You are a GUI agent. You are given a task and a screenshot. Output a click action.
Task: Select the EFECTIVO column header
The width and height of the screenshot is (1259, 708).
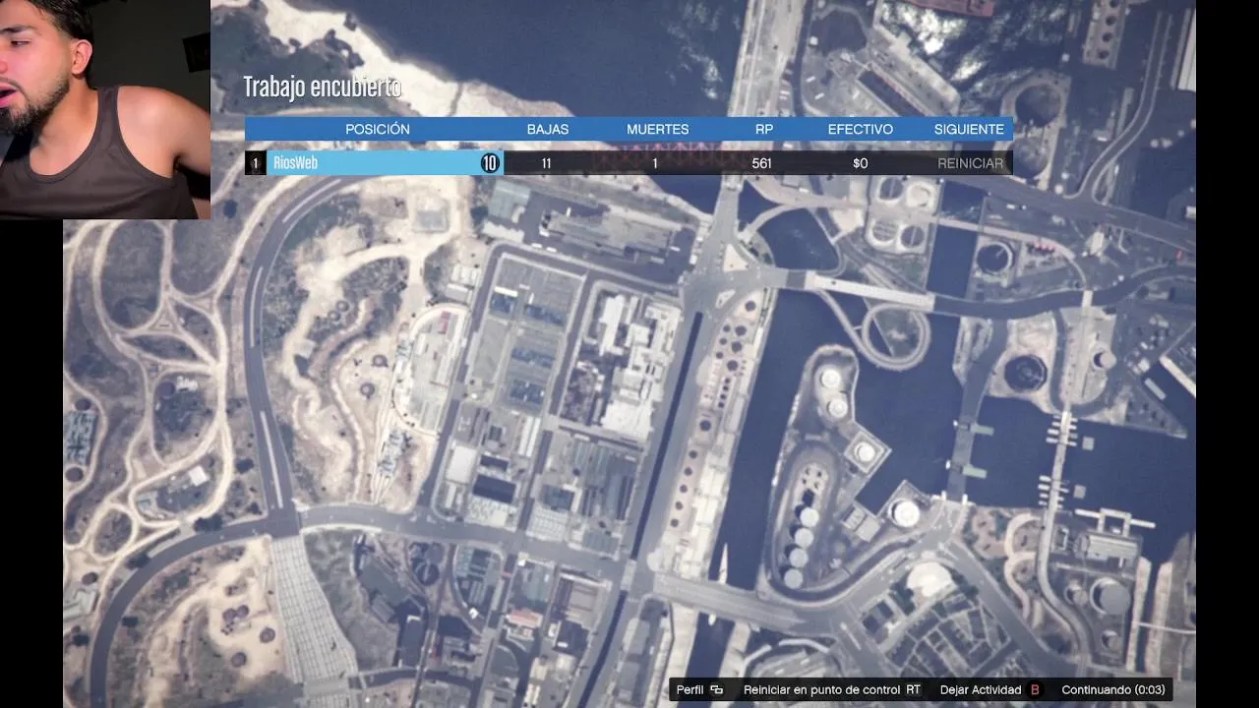(x=861, y=129)
